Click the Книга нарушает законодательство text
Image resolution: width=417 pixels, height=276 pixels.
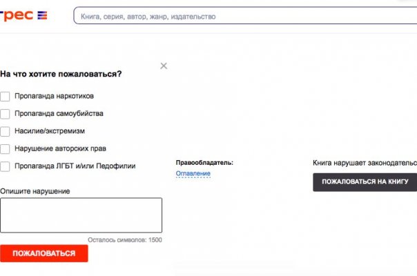point(365,163)
